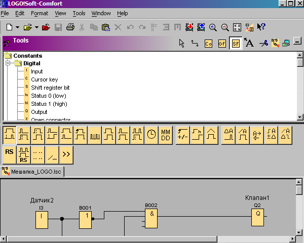The width and height of the screenshot is (304, 243).
Task: Click the Redo arrow icon
Action: point(142,27)
